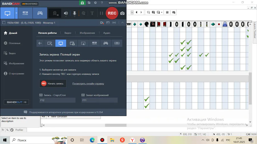Click scroll-down arrow of grid scrollbar

point(250,122)
